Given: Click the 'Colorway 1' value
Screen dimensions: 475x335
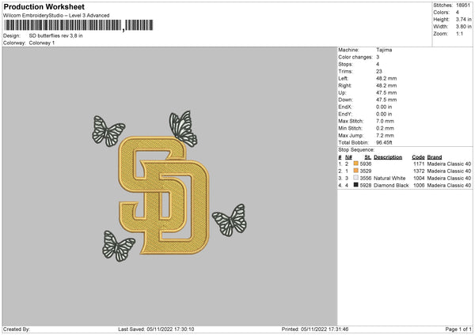Looking at the screenshot, I should pyautogui.click(x=42, y=43).
